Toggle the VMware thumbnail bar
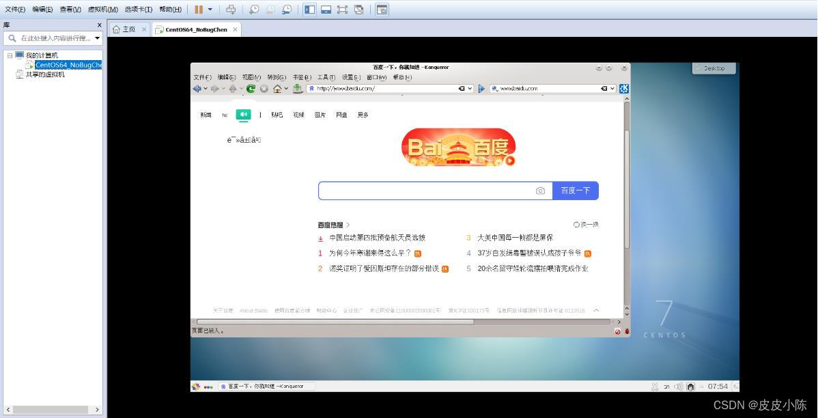 (x=326, y=9)
